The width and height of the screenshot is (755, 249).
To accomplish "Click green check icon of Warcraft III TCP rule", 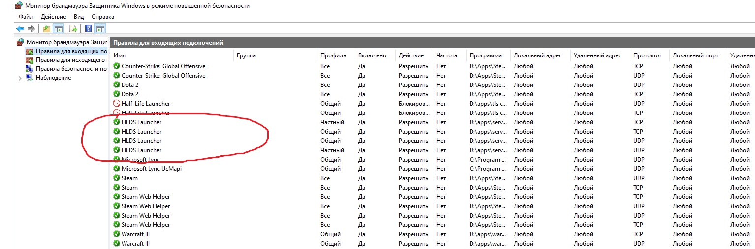I will [117, 234].
